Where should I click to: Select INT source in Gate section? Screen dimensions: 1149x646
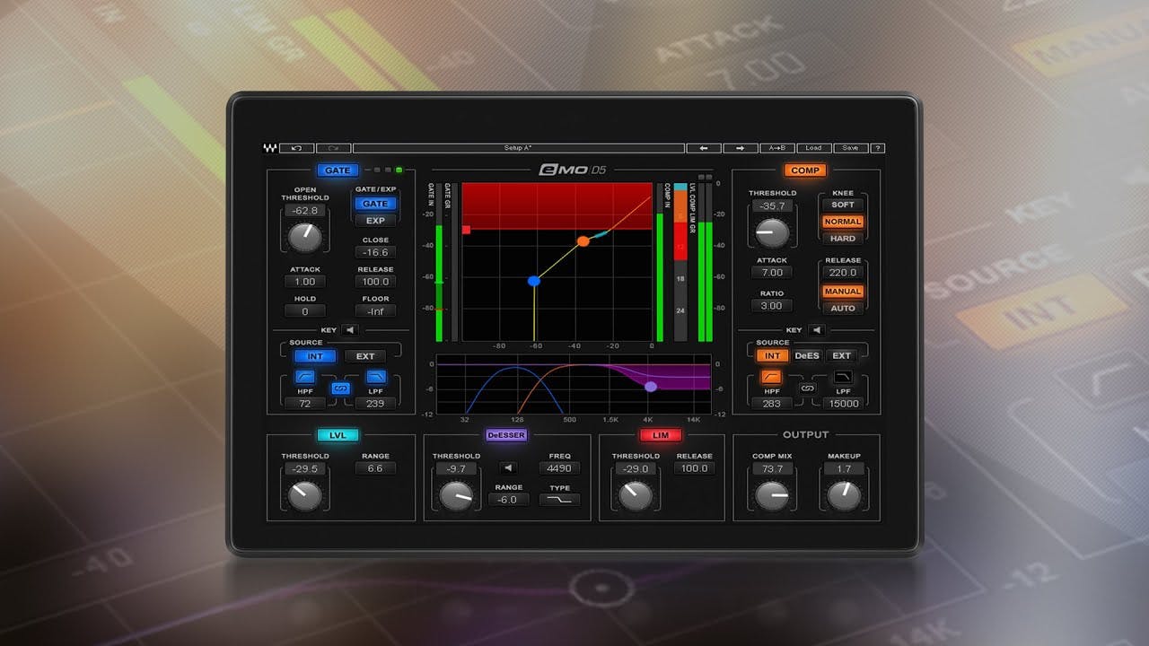pyautogui.click(x=315, y=356)
